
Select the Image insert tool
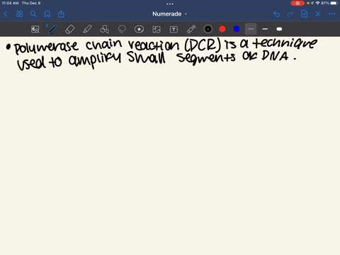[x=157, y=29]
